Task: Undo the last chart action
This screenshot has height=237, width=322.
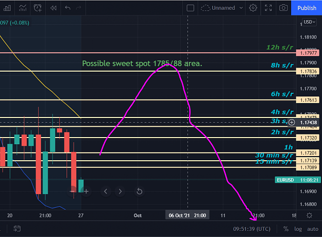Action: (x=68, y=8)
